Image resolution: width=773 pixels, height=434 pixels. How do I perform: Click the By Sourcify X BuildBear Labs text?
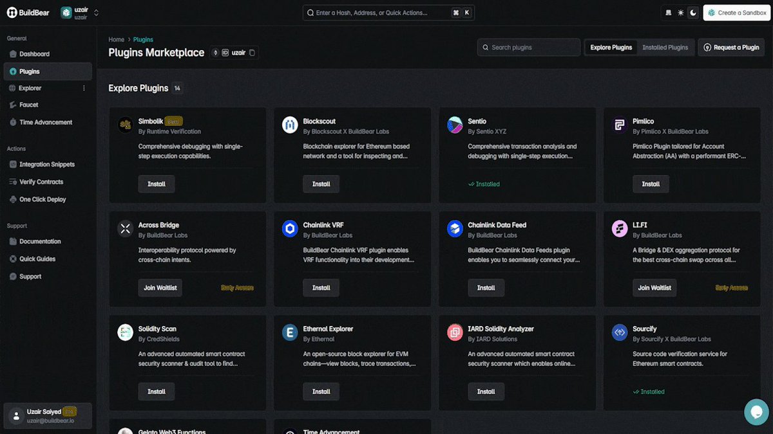point(672,339)
